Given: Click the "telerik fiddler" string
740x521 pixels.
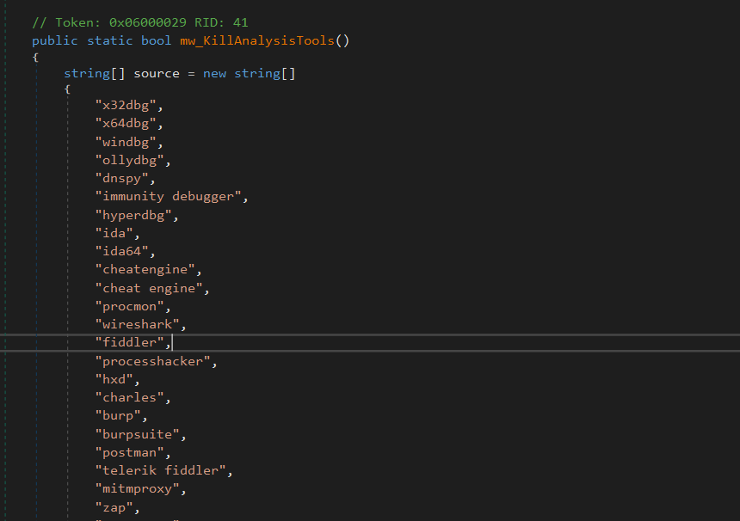Looking at the screenshot, I should 160,470.
